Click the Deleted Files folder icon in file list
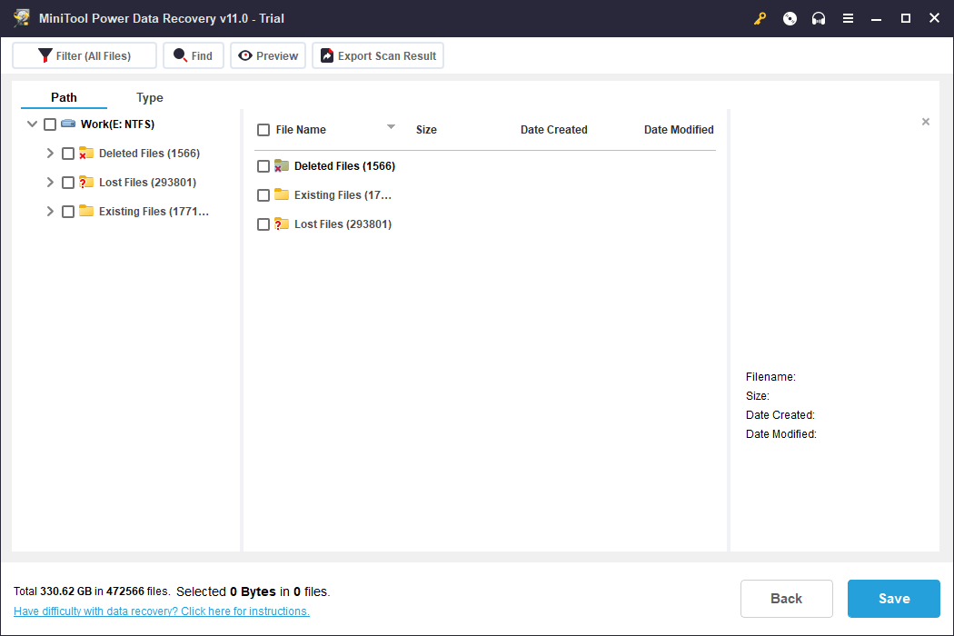 [281, 165]
